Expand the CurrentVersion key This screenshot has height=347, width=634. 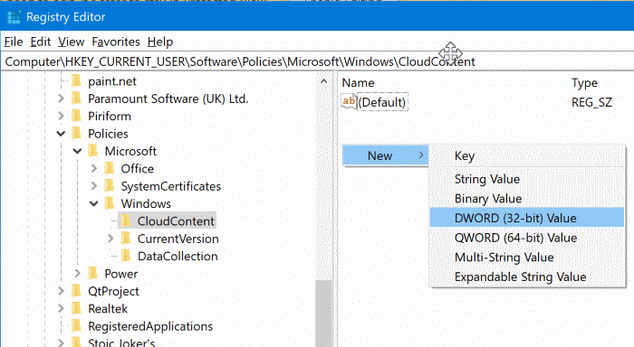click(110, 239)
